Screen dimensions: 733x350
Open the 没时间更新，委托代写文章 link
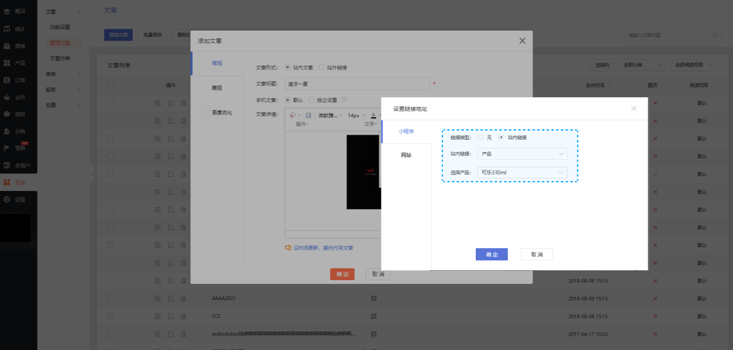[323, 248]
